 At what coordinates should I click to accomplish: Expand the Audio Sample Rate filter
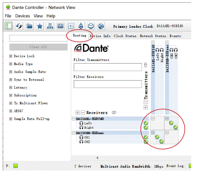(11, 72)
